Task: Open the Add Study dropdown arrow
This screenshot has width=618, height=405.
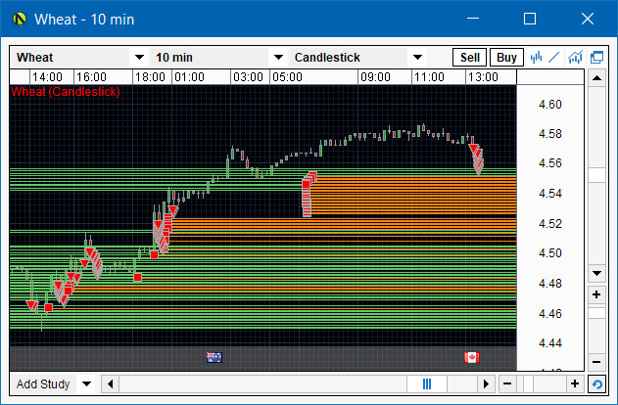Action: coord(86,384)
